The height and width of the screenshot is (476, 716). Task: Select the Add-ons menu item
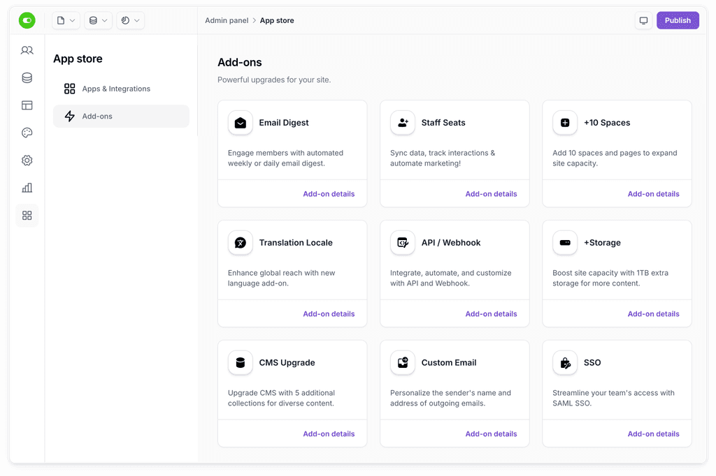point(97,117)
